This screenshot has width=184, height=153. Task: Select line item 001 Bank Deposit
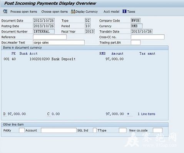(64, 59)
